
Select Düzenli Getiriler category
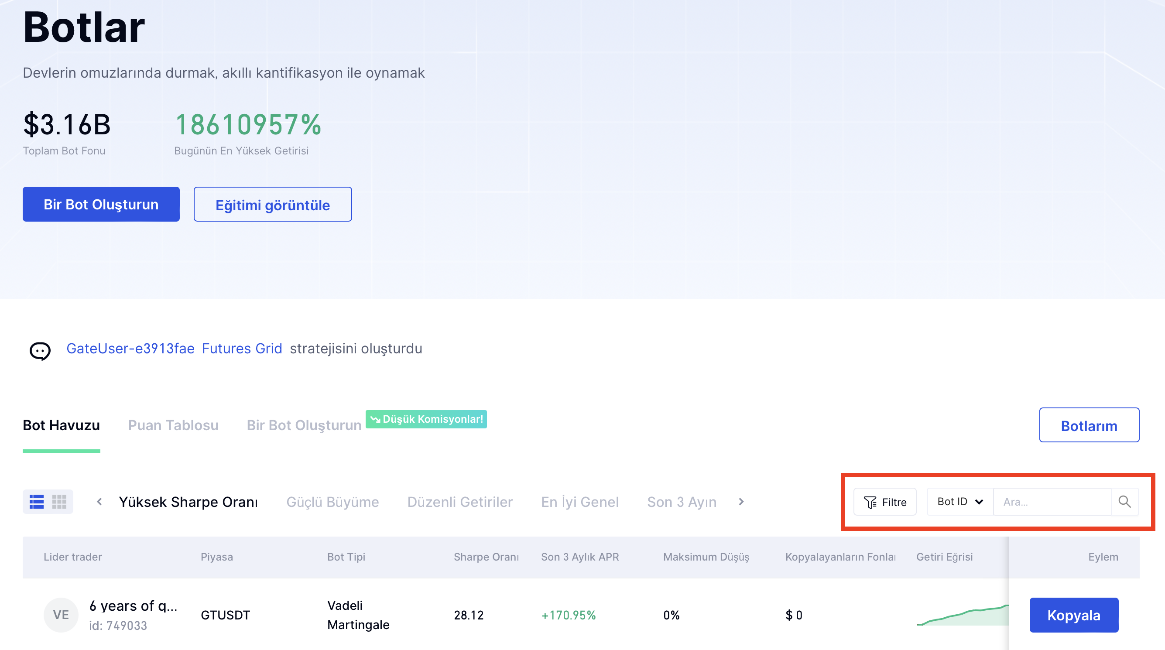point(460,502)
